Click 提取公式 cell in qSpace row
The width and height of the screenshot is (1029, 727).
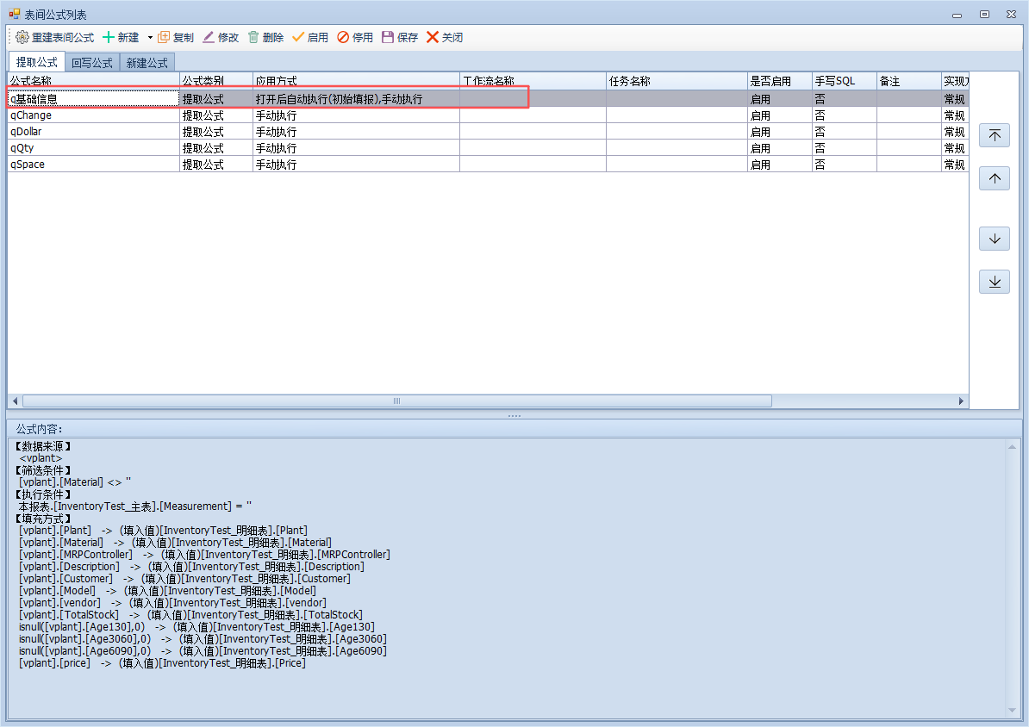[216, 164]
